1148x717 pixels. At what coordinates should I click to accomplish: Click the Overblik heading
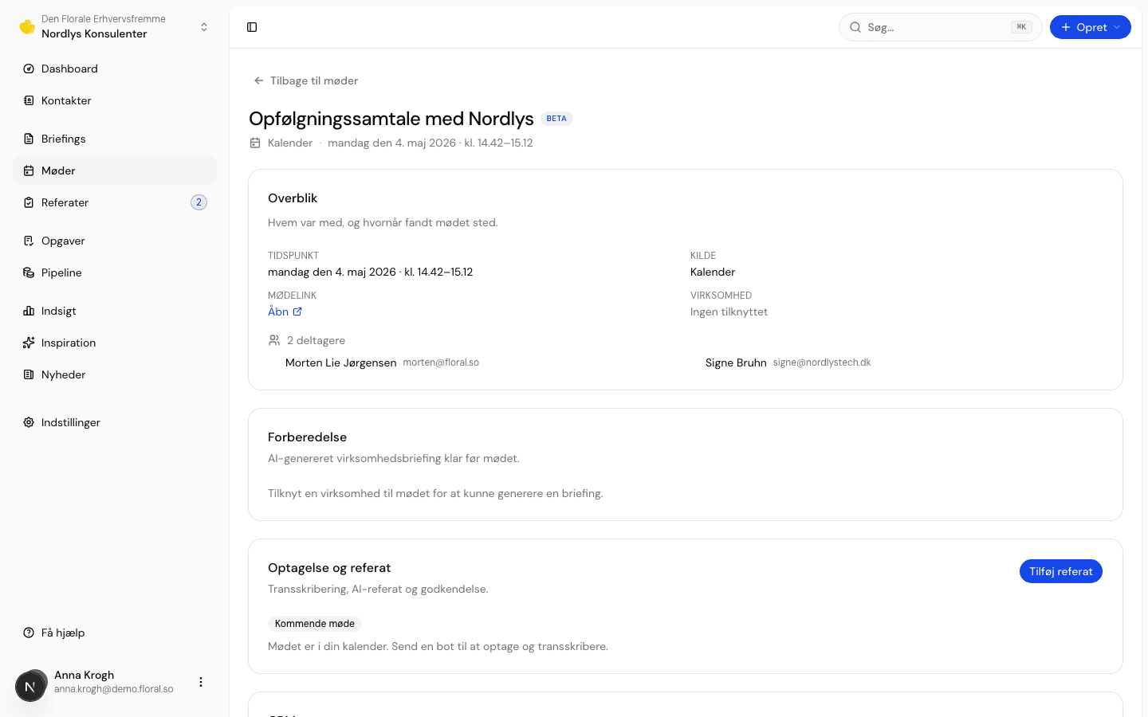(293, 198)
